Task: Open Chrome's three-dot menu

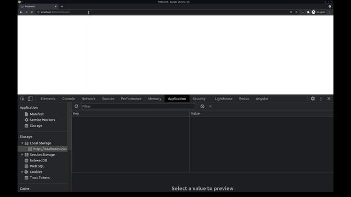Action: coord(330,12)
